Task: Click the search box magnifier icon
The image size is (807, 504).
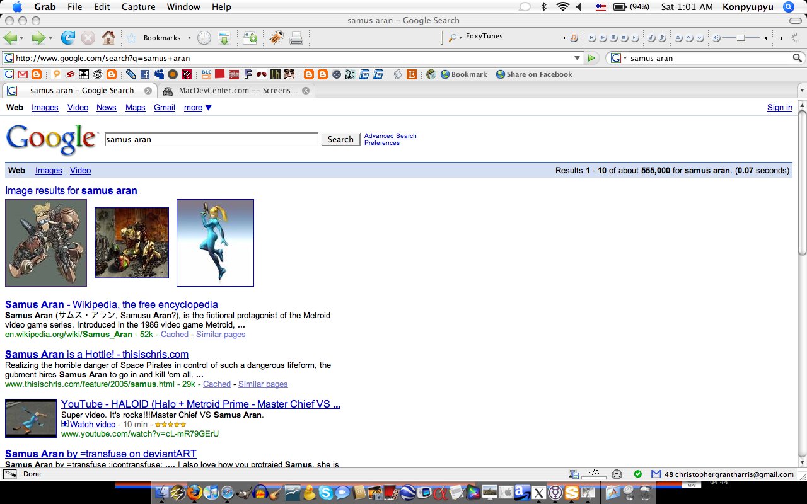Action: (798, 58)
